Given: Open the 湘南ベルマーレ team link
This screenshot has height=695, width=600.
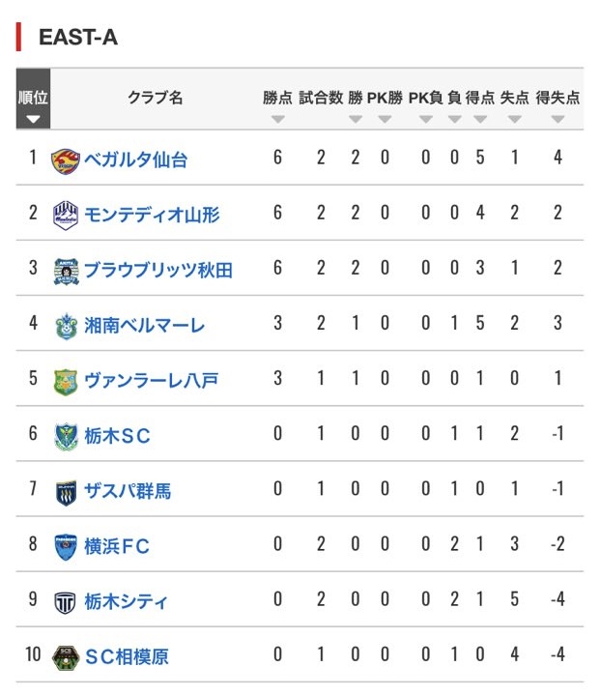Looking at the screenshot, I should tap(144, 325).
